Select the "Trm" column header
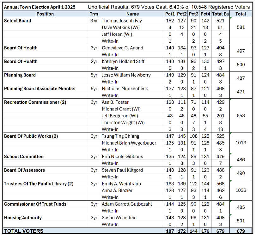 (94, 14)
